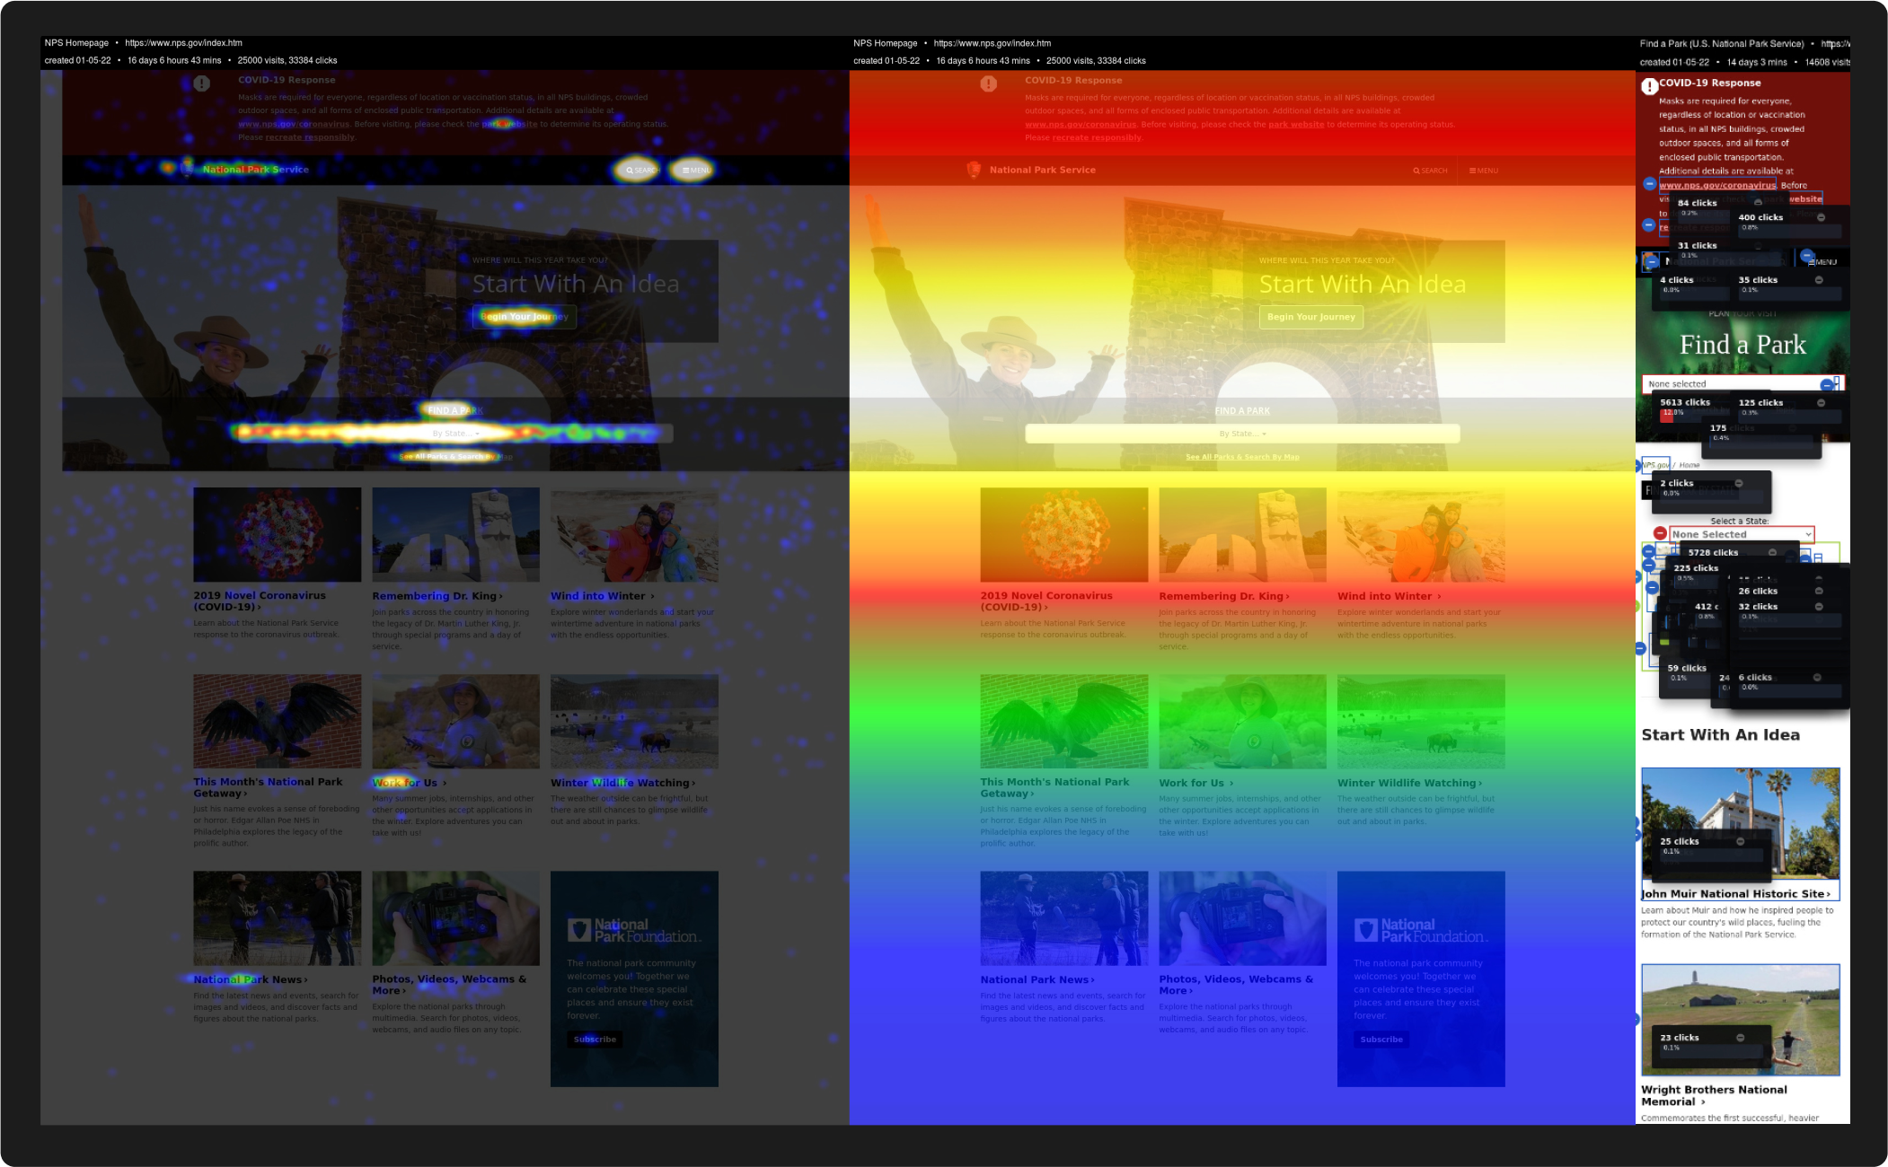This screenshot has width=1888, height=1167.
Task: Click red minus marker beside None Selected
Action: (x=1660, y=533)
